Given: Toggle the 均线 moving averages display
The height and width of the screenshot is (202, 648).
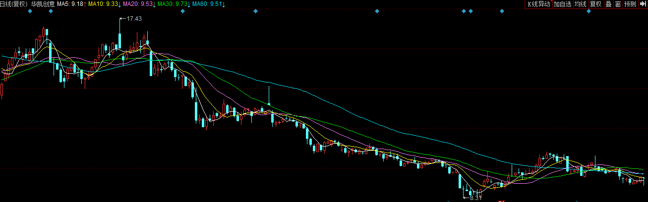Looking at the screenshot, I should [x=581, y=4].
